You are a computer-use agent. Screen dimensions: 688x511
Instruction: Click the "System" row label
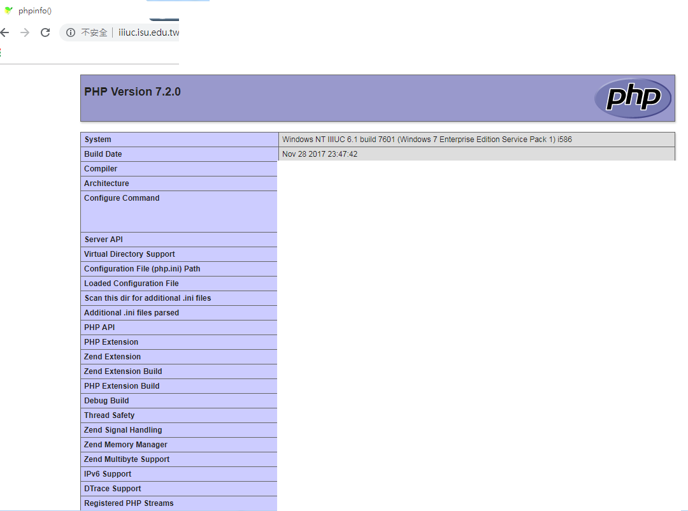[98, 140]
